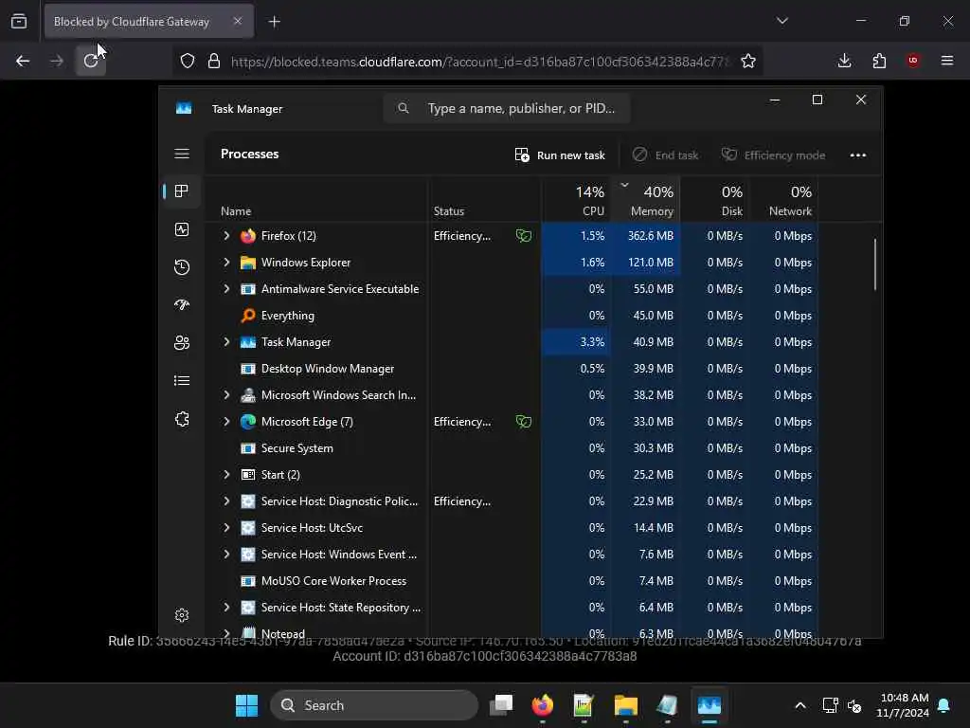Expand Microsoft Windows Search Indexer row

click(x=226, y=395)
